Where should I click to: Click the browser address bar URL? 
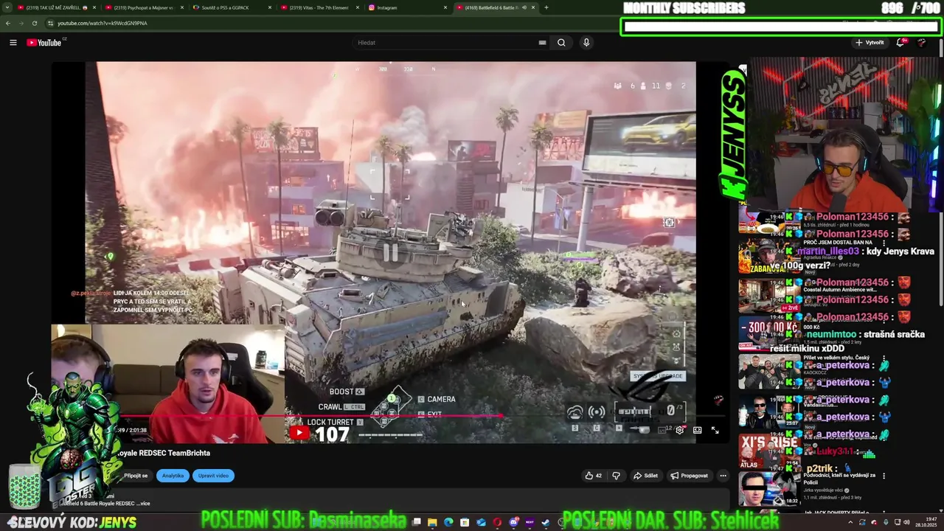pos(103,23)
